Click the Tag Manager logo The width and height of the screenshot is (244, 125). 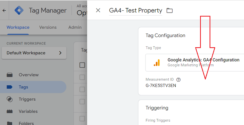coord(20,10)
